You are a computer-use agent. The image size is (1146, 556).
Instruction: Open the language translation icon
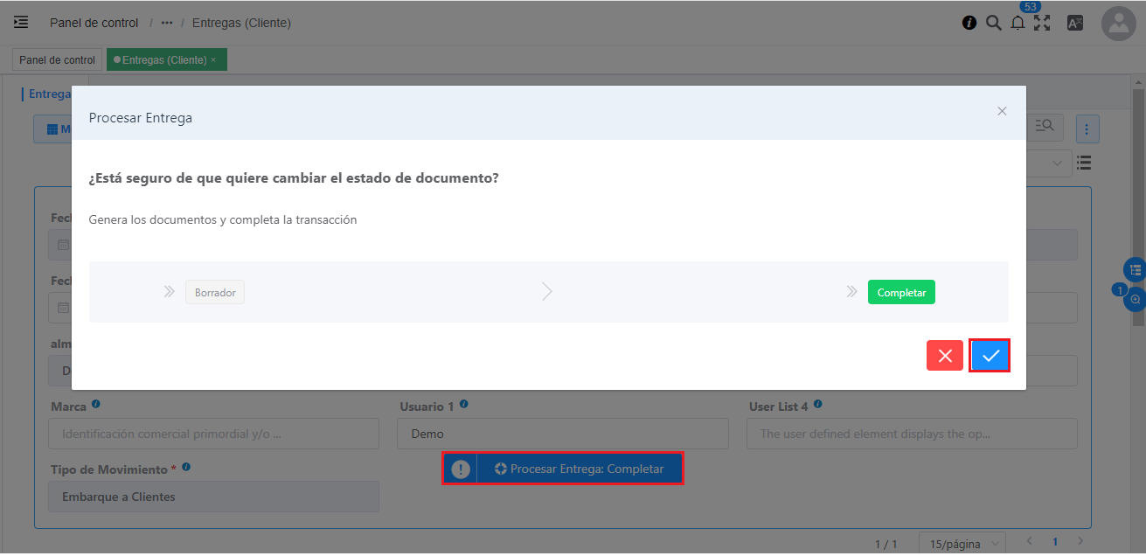coord(1075,24)
